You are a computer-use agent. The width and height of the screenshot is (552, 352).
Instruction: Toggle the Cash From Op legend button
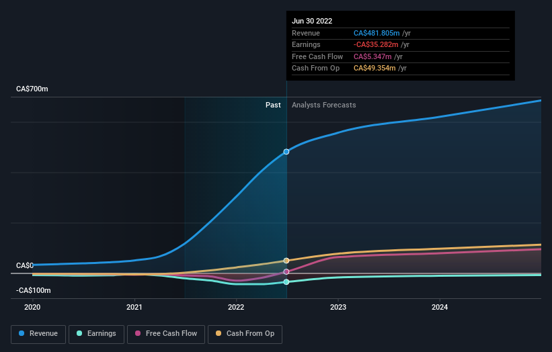click(x=245, y=334)
